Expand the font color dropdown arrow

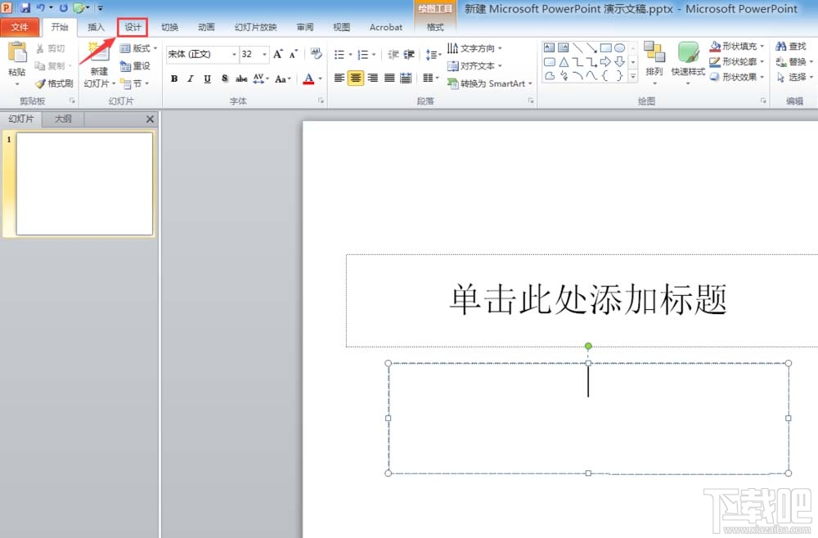coord(319,78)
